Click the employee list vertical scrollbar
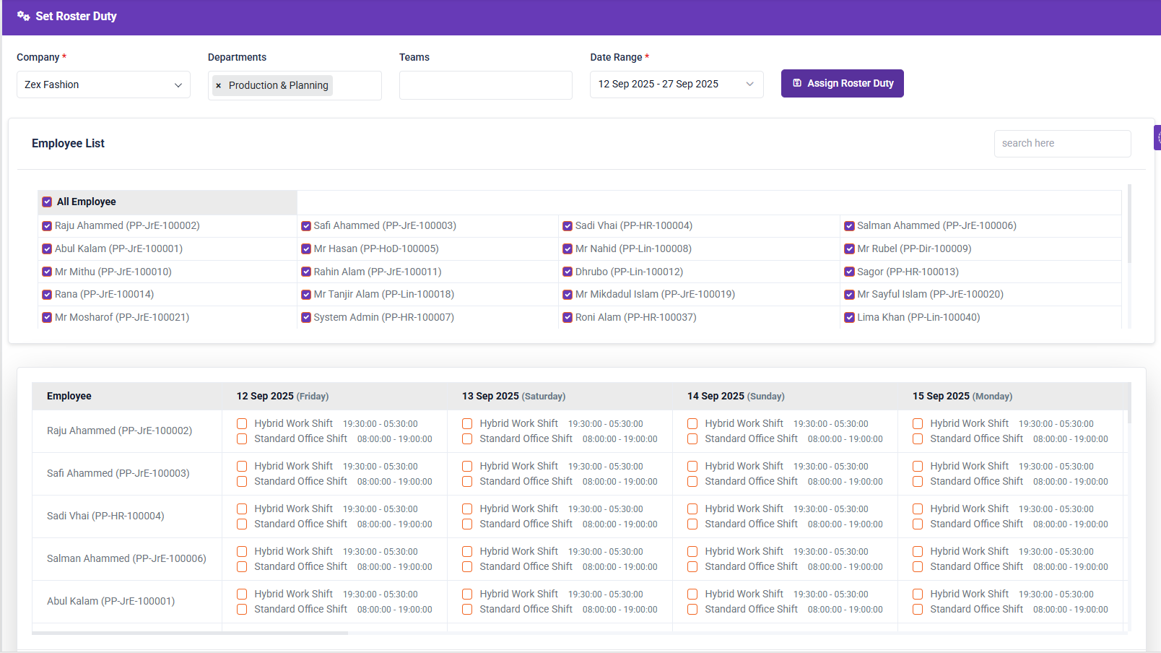 1129,224
